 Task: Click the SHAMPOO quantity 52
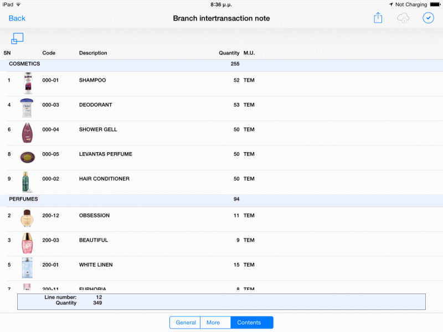[x=236, y=80]
